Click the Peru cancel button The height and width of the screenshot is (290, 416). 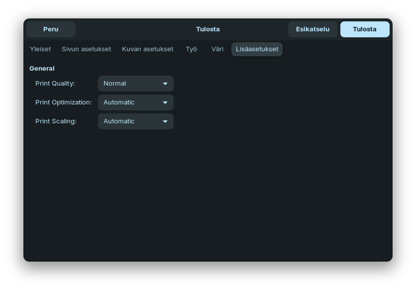(x=51, y=29)
